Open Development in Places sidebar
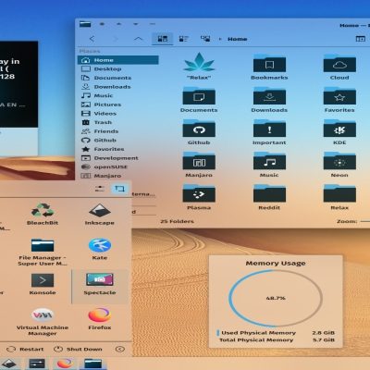The width and height of the screenshot is (370, 370). coord(118,158)
